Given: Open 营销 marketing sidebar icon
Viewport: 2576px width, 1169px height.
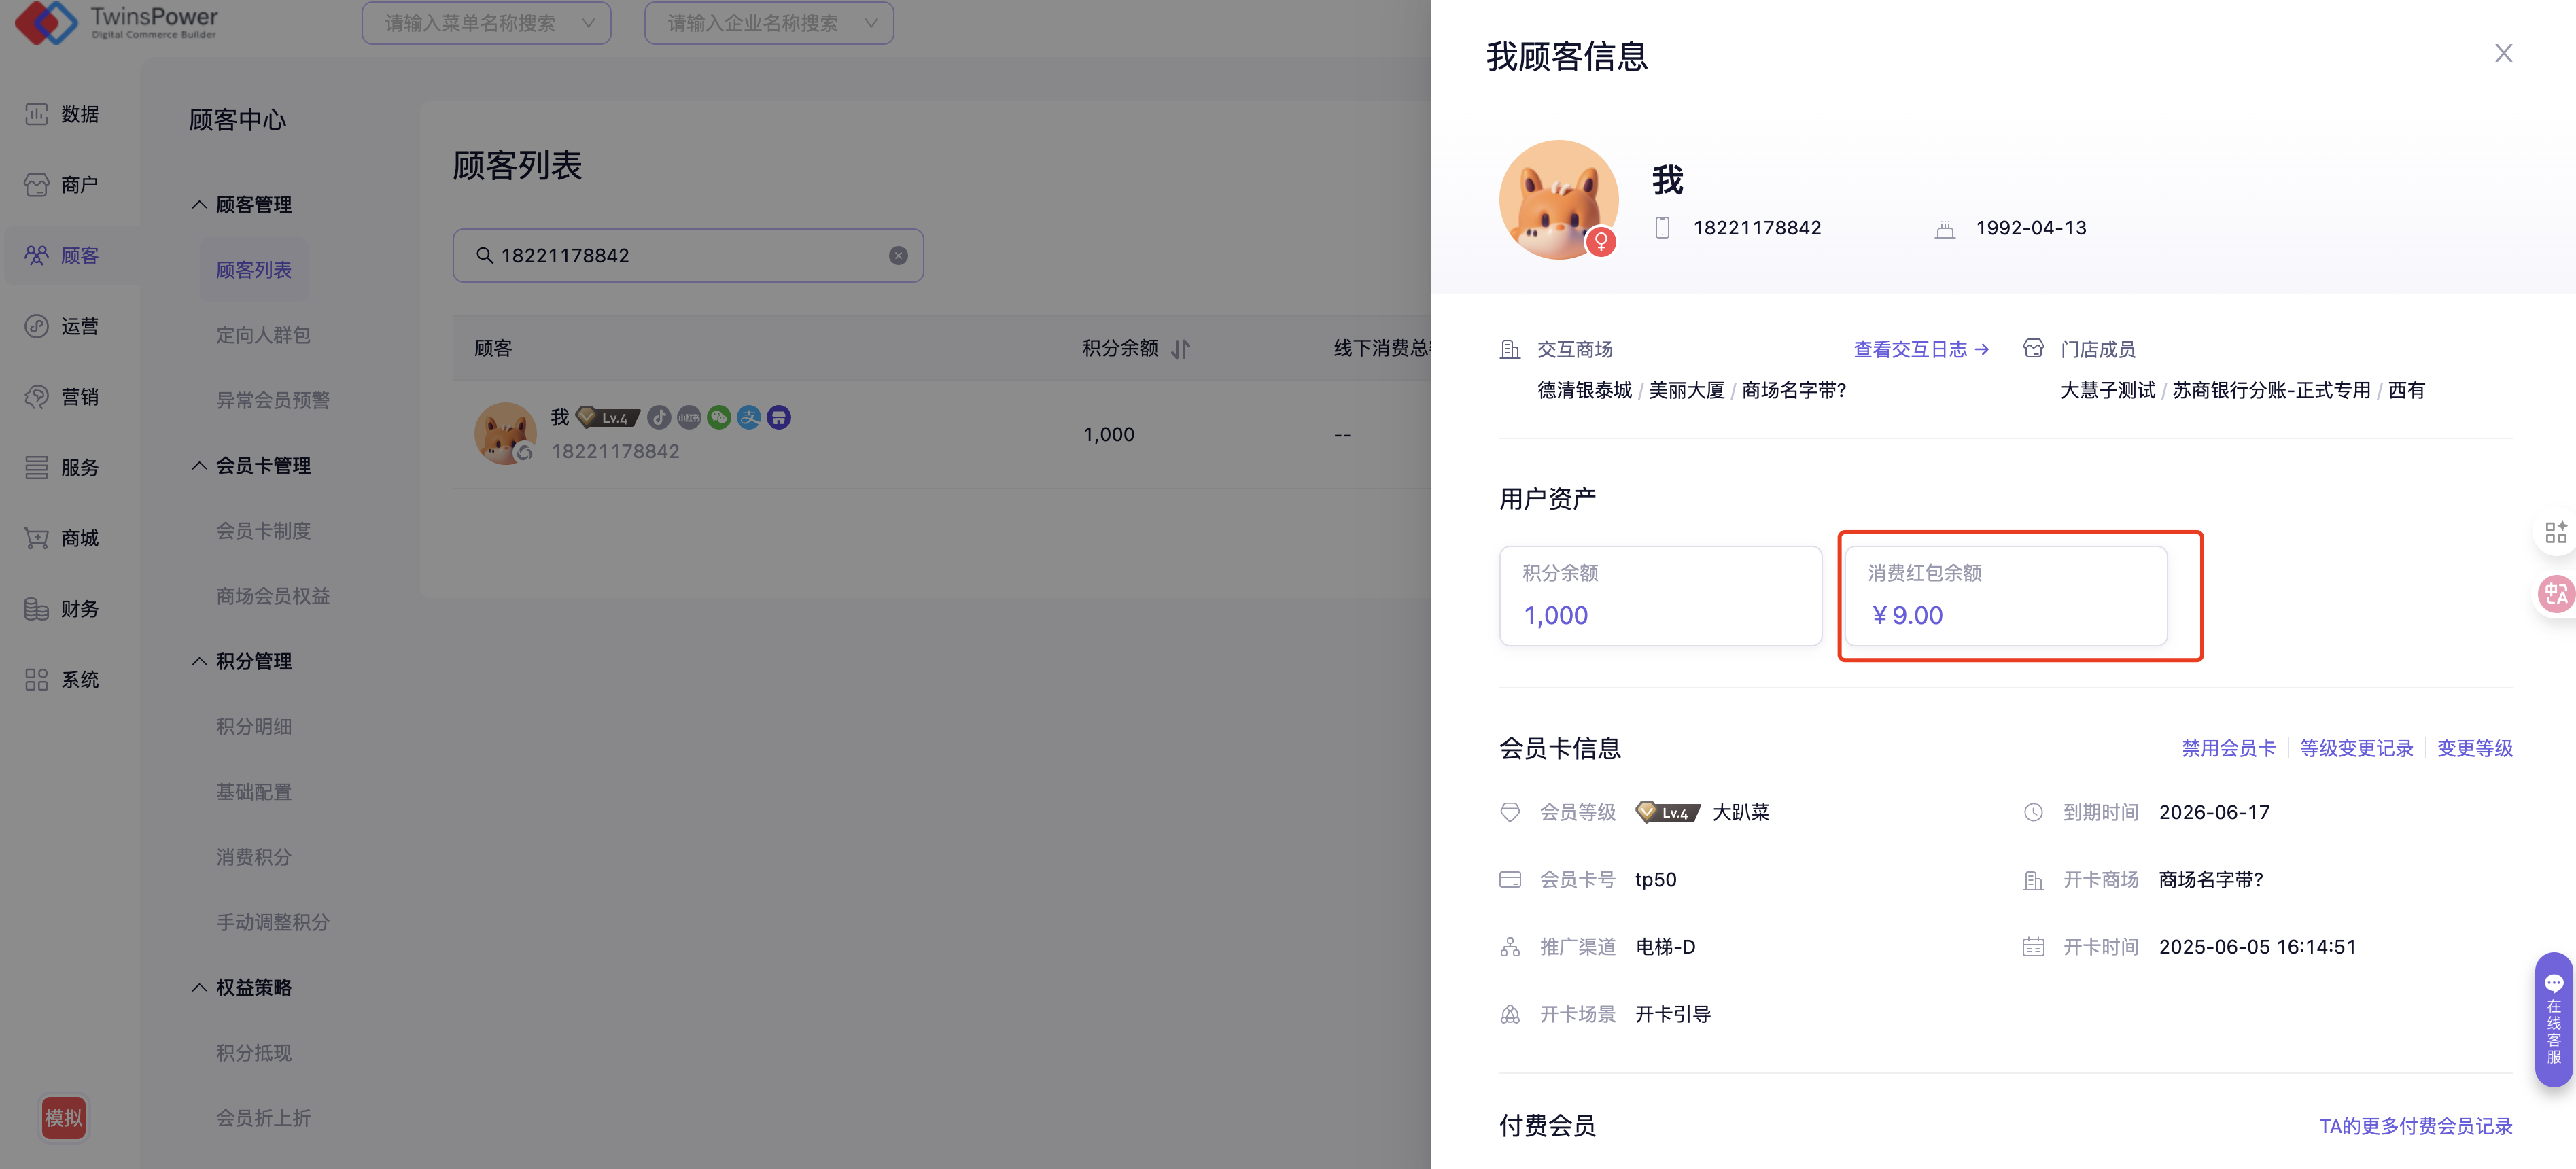Looking at the screenshot, I should [x=36, y=397].
